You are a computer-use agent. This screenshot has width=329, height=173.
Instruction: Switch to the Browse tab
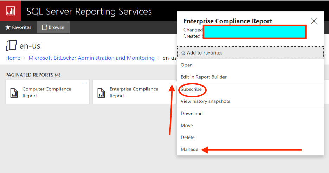click(x=53, y=27)
